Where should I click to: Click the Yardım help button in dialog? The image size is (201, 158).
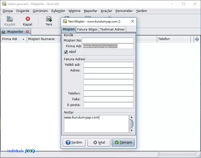(x=74, y=142)
